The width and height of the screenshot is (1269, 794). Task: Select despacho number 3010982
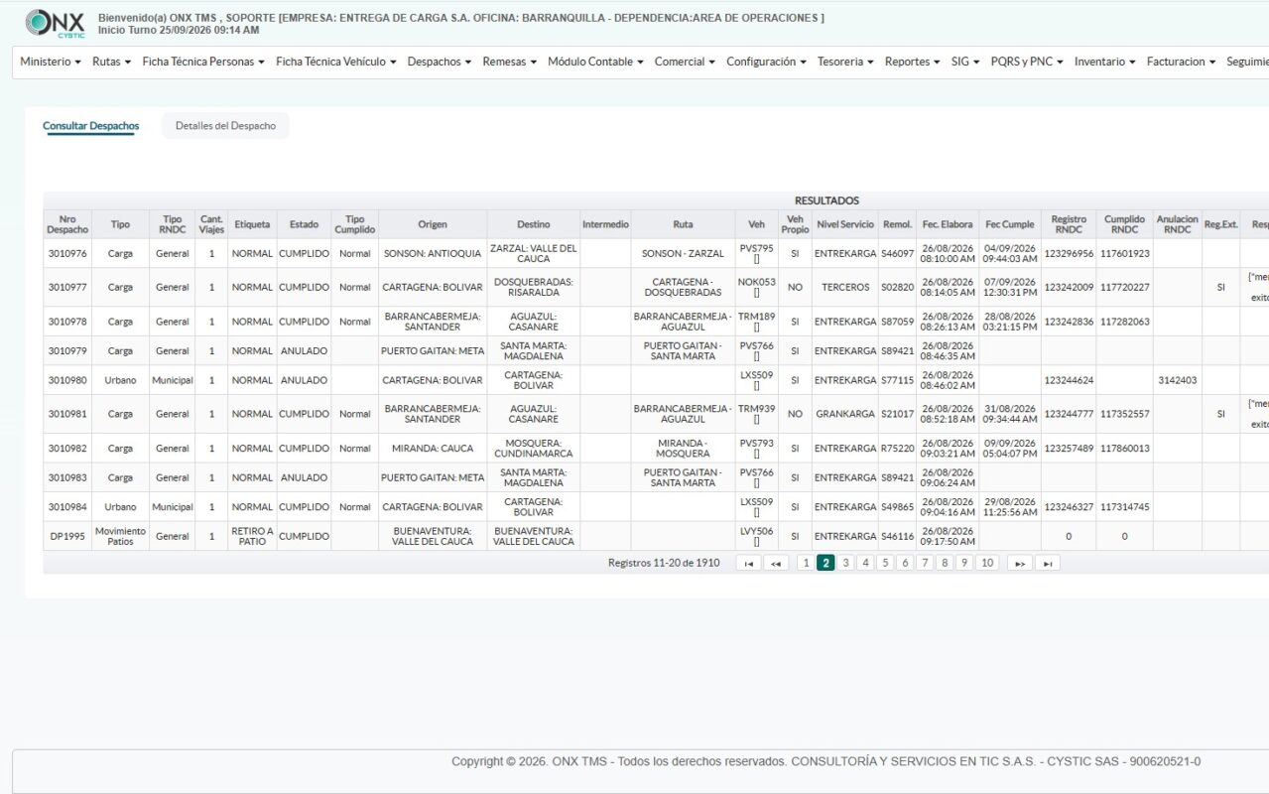(67, 449)
